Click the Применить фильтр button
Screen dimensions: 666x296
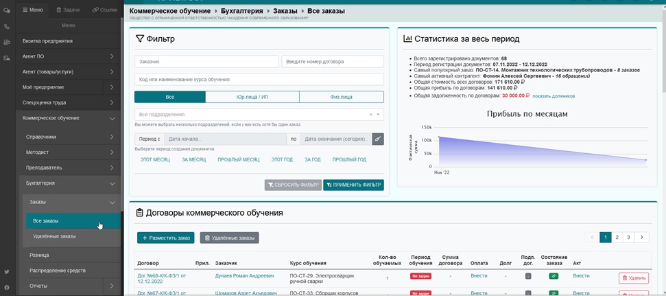click(x=353, y=185)
